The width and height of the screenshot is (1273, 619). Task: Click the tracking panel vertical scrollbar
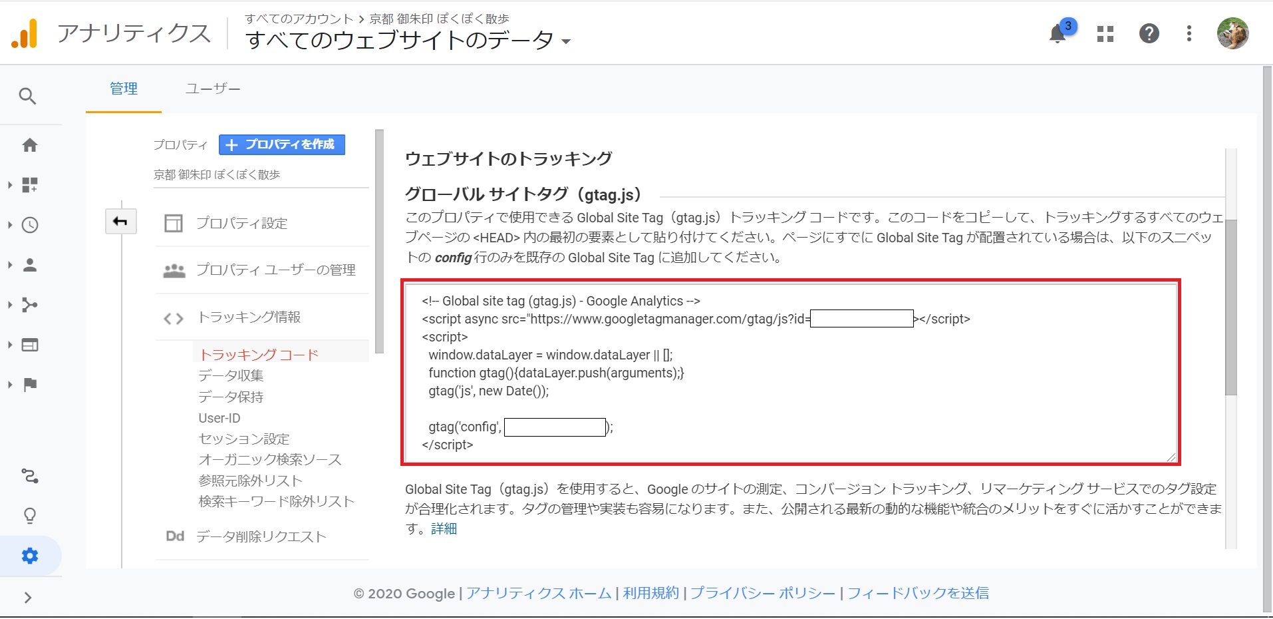pyautogui.click(x=1231, y=306)
